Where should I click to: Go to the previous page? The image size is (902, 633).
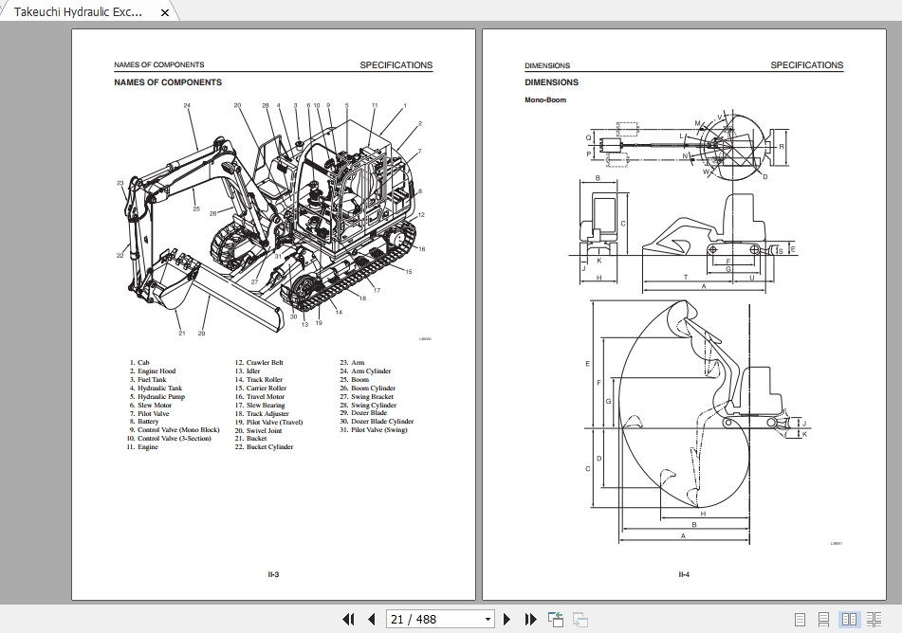371,619
